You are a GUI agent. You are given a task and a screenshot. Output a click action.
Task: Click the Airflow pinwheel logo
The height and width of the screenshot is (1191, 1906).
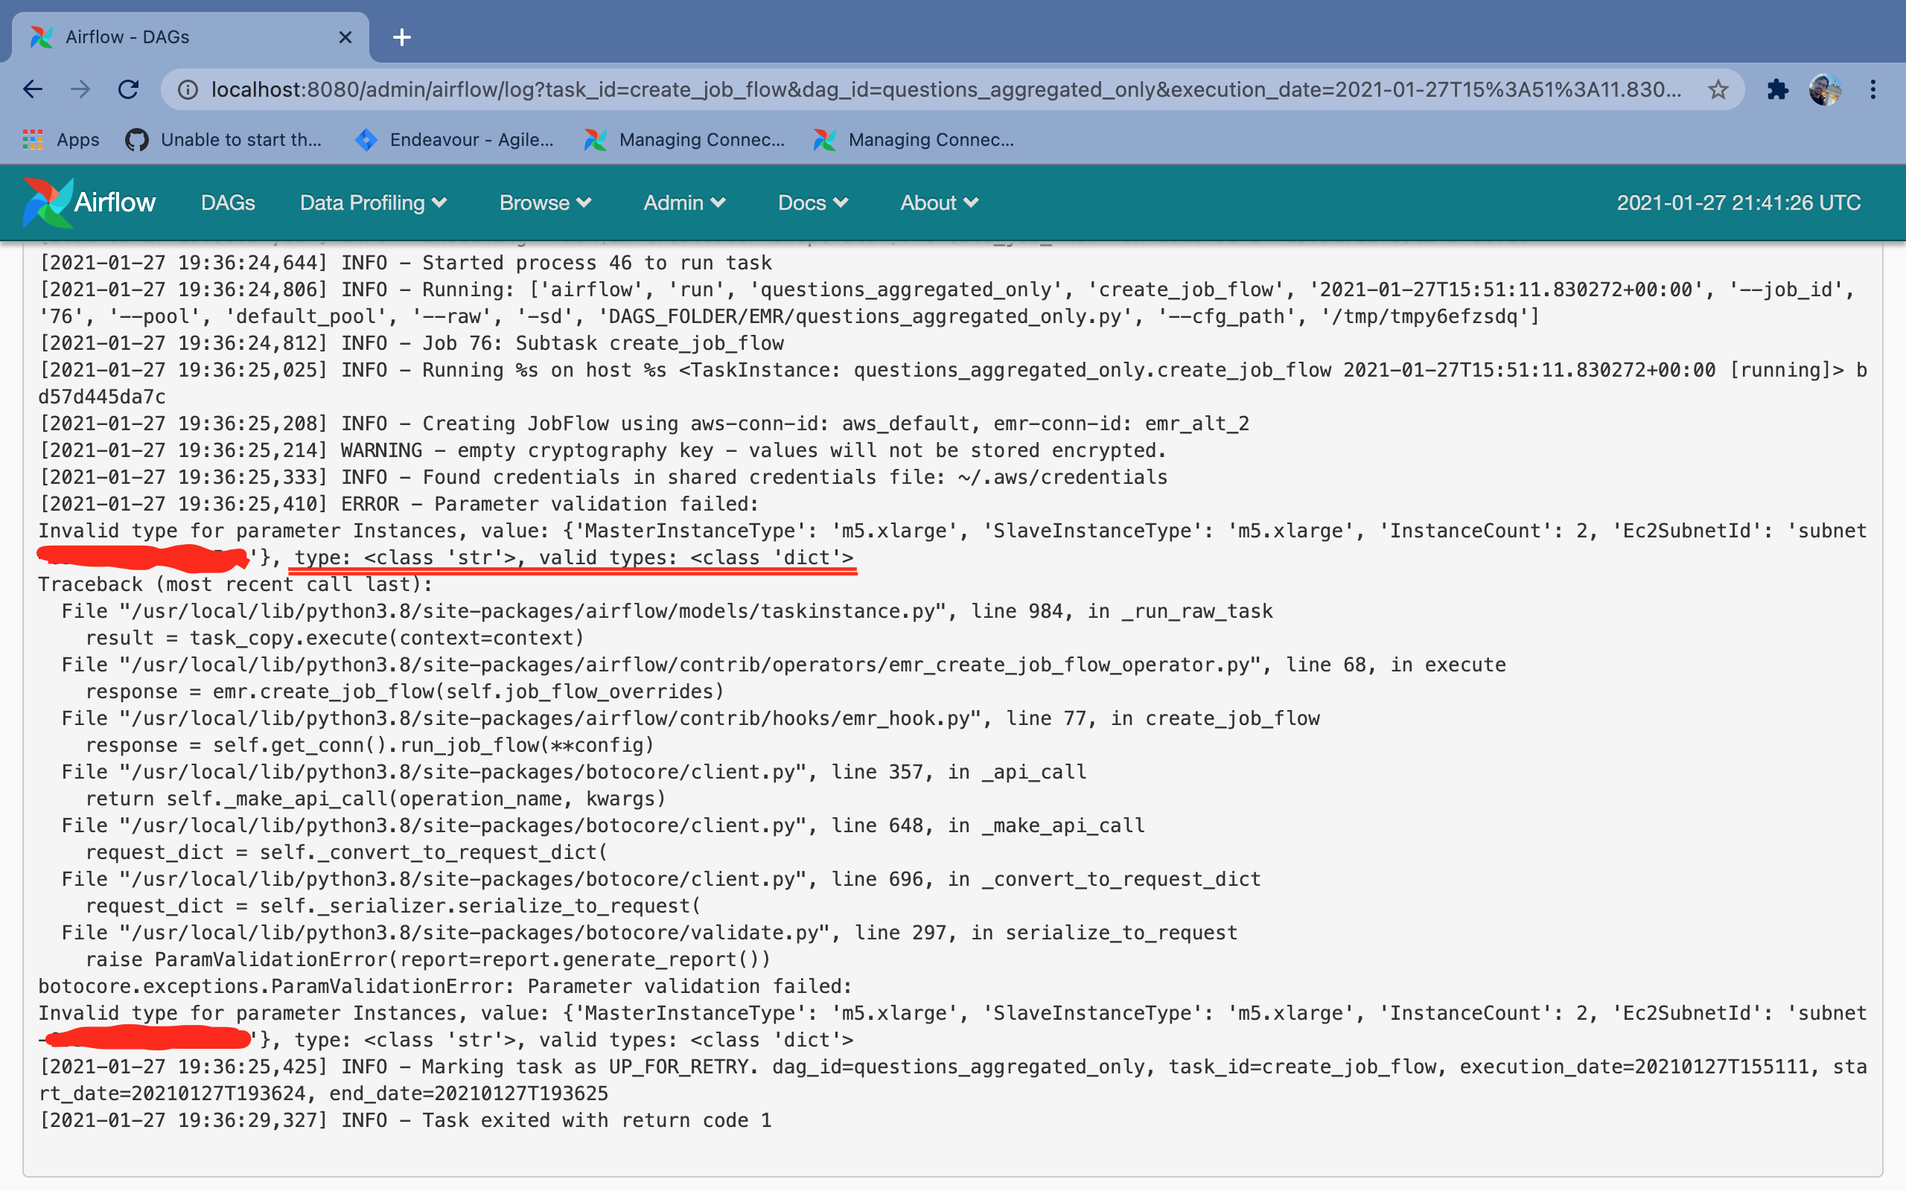[x=47, y=202]
